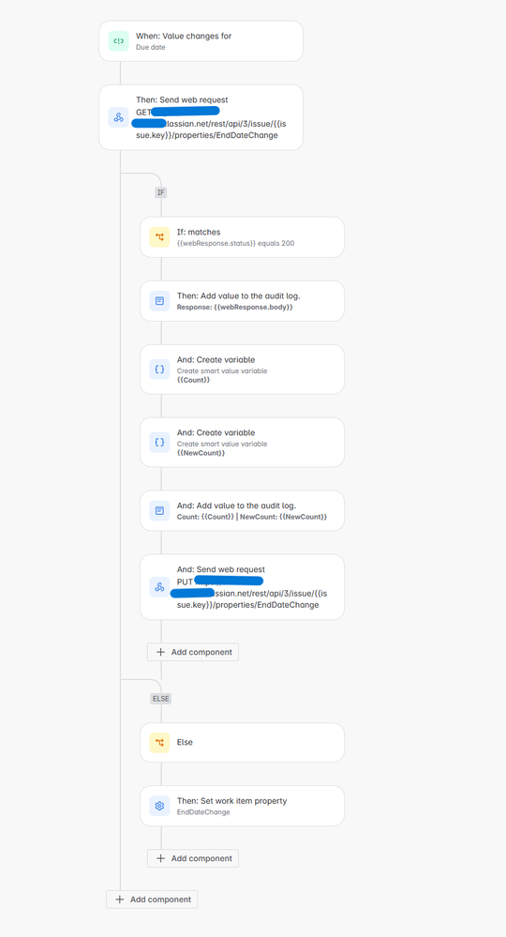Open the When: Value changes for trigger card
Viewport: 506px width, 937px height.
(x=201, y=41)
